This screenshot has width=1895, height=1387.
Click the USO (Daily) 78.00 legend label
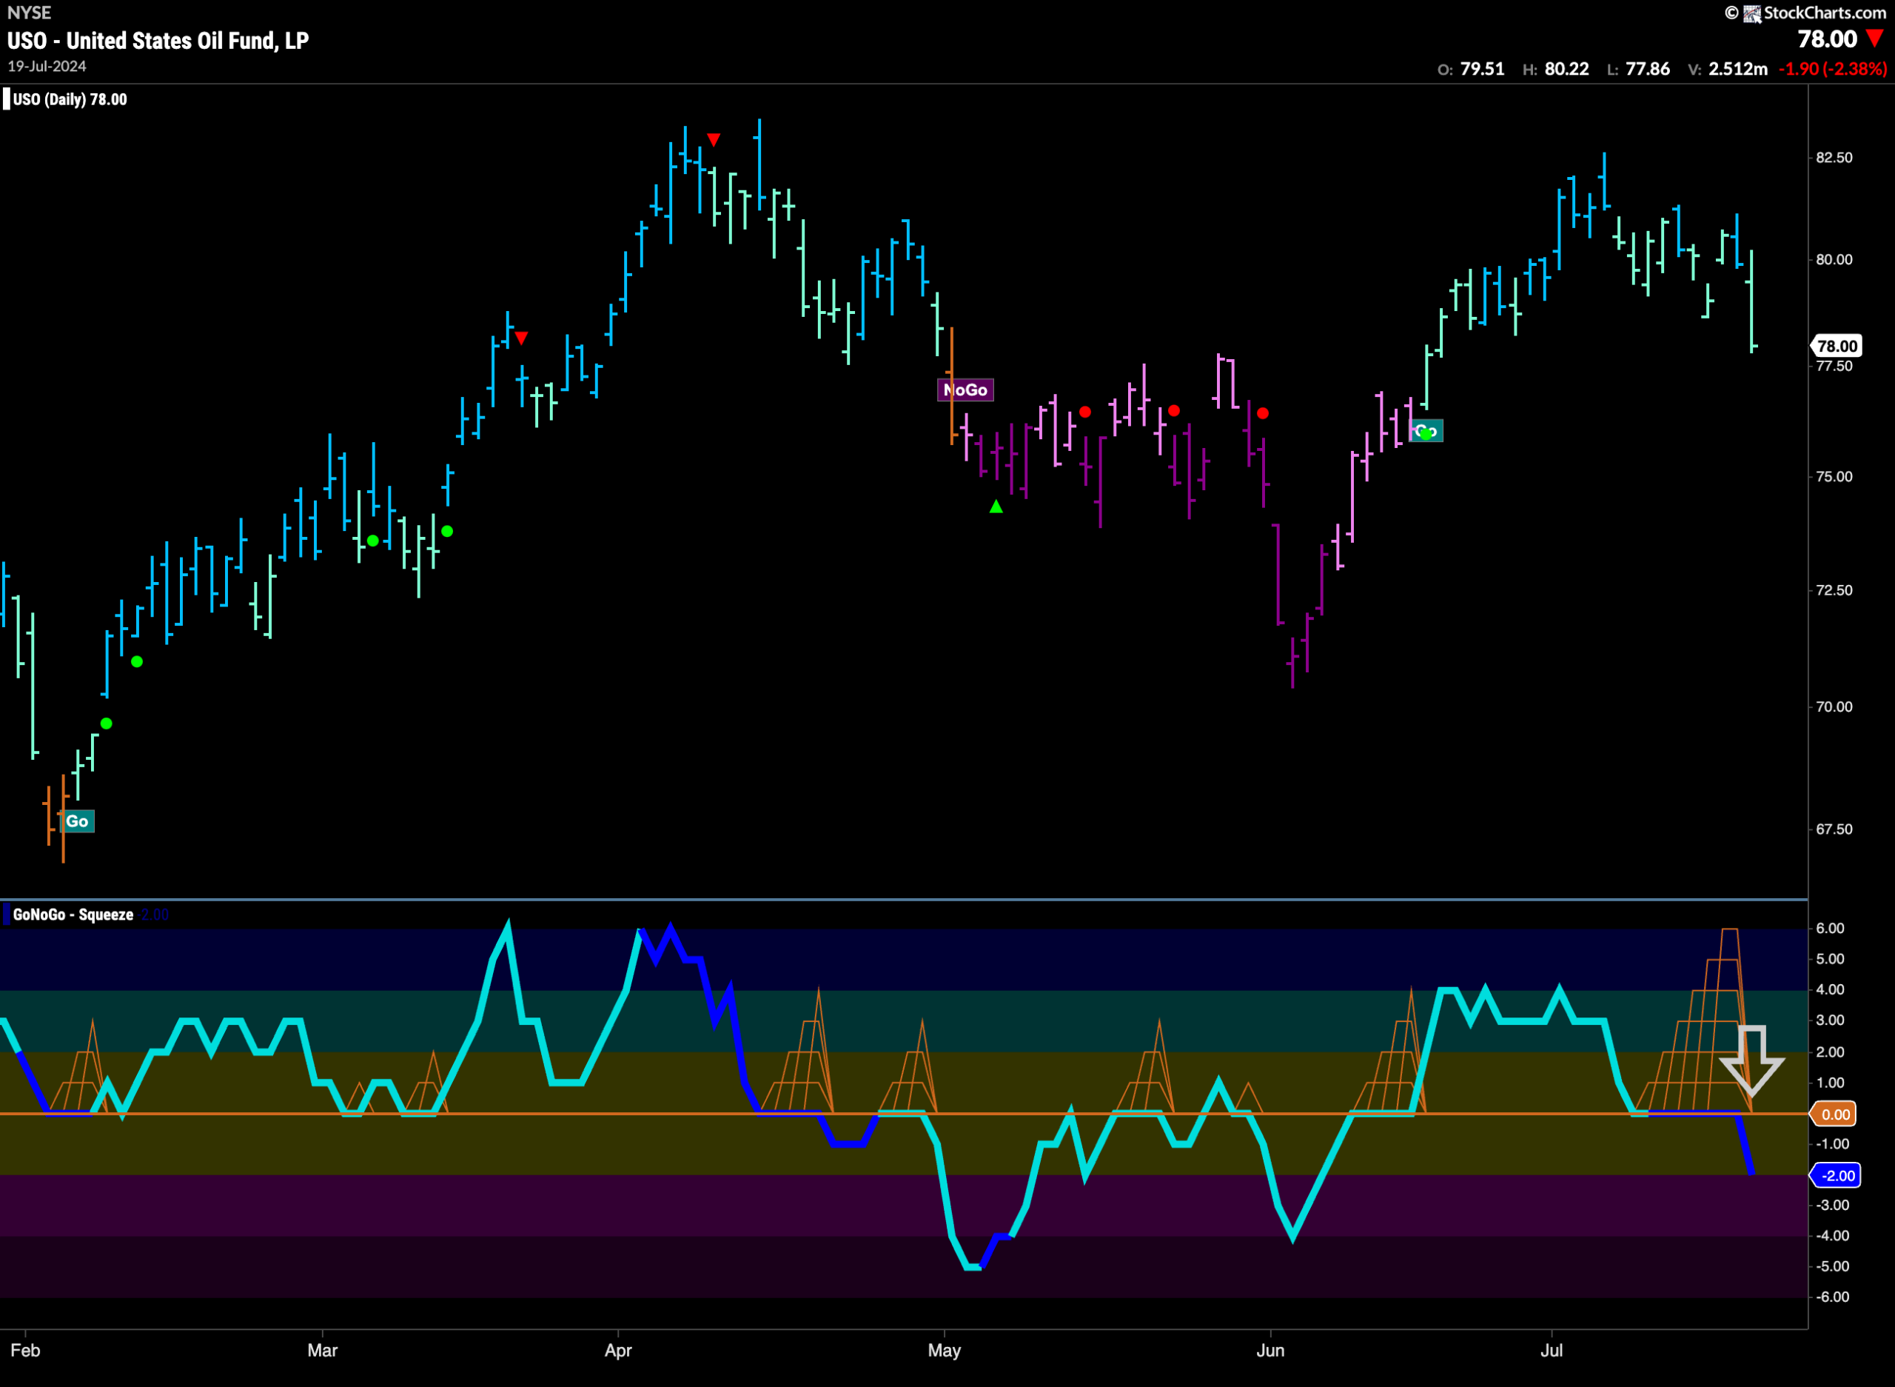(70, 99)
